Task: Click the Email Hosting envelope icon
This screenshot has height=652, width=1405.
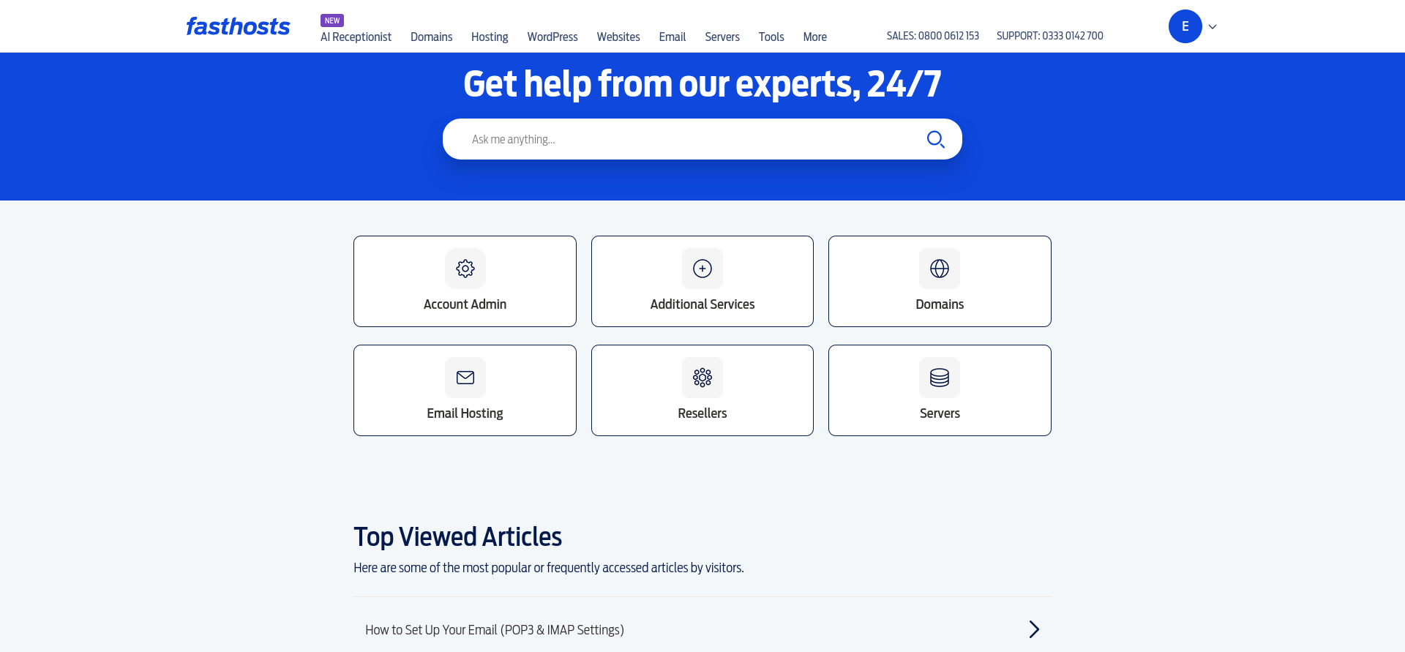Action: point(465,378)
